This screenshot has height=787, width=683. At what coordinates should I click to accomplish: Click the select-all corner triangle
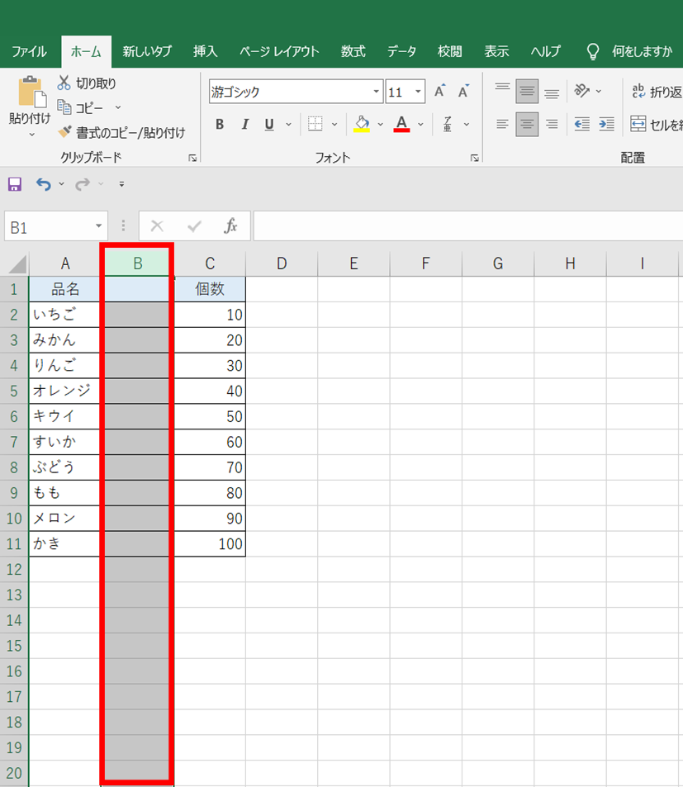click(17, 264)
